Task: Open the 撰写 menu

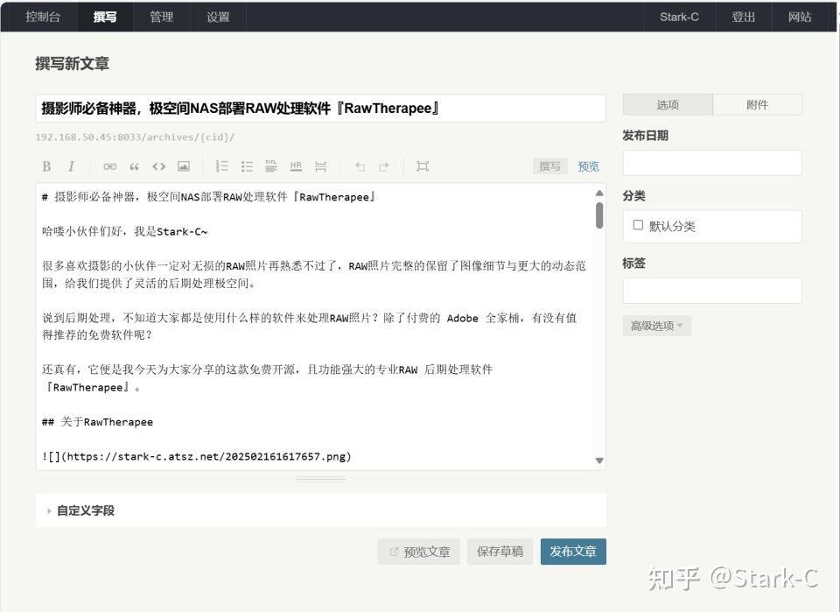Action: pyautogui.click(x=105, y=17)
